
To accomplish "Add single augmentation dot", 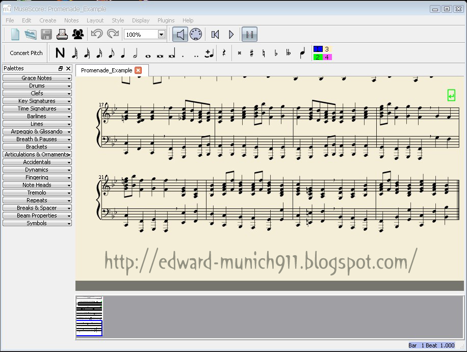I will tap(183, 56).
